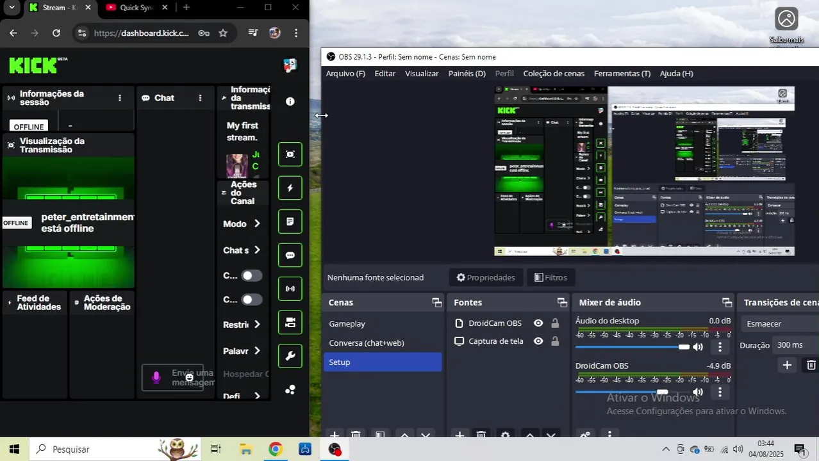This screenshot has height=461, width=819.
Task: Open the Chrome tab search dropdown arrow
Action: pyautogui.click(x=12, y=8)
